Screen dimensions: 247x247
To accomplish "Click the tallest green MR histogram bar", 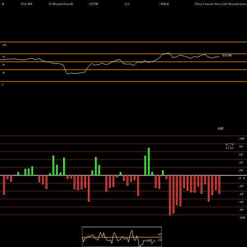I will click(149, 162).
